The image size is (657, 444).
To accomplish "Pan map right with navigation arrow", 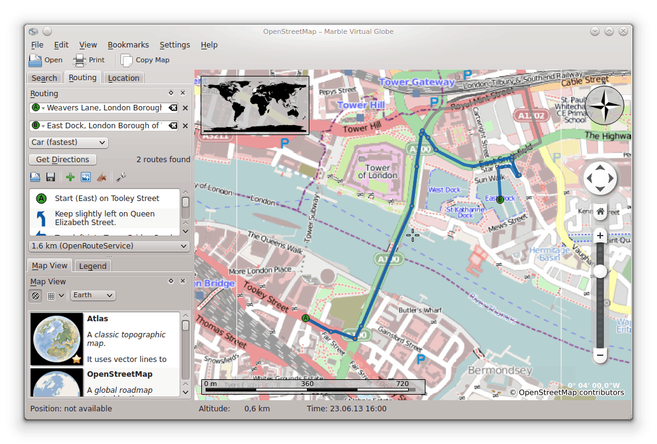I will pyautogui.click(x=611, y=178).
